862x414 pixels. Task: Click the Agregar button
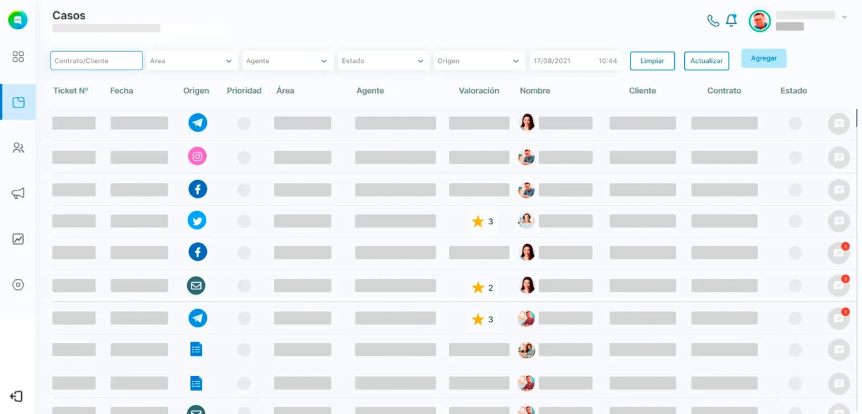pyautogui.click(x=764, y=58)
